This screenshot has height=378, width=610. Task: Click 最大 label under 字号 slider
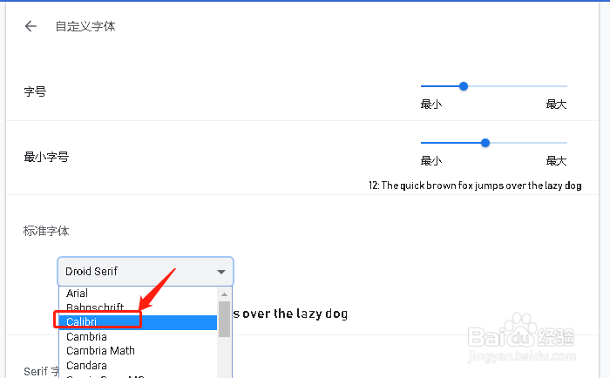point(556,105)
